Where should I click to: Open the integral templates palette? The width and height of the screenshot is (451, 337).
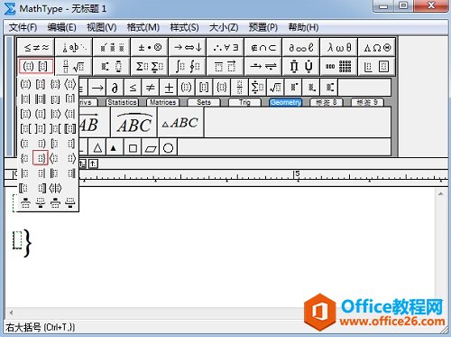tap(188, 66)
